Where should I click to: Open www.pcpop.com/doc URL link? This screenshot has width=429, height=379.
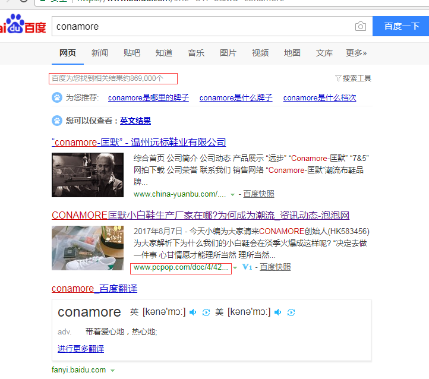pyautogui.click(x=181, y=267)
